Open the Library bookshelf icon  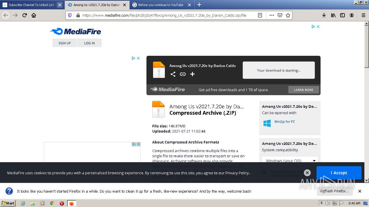point(333,15)
